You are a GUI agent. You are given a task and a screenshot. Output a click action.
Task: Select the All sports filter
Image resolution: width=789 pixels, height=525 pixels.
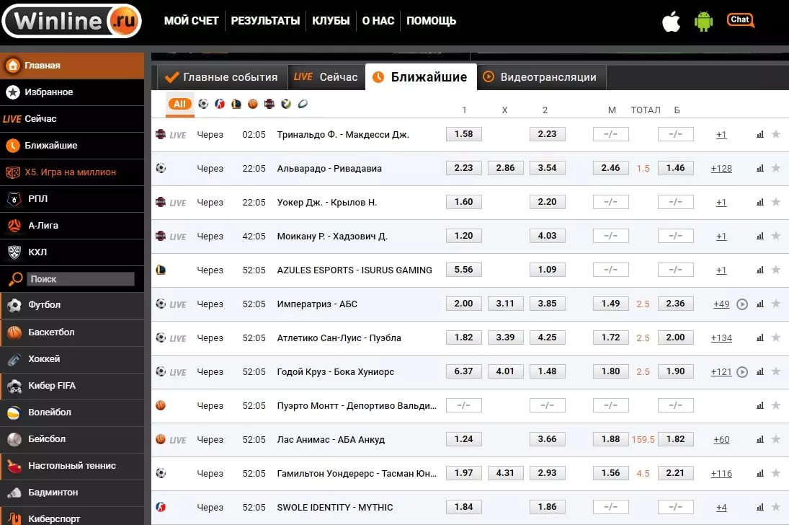pos(179,104)
